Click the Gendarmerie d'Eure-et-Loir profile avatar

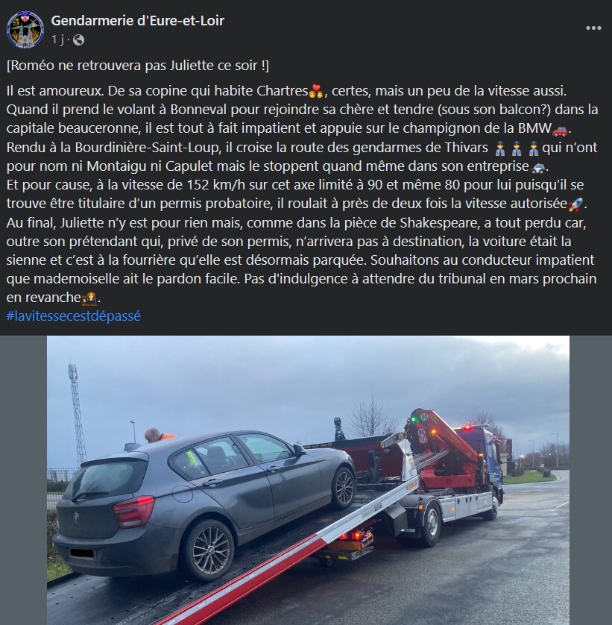click(x=25, y=30)
